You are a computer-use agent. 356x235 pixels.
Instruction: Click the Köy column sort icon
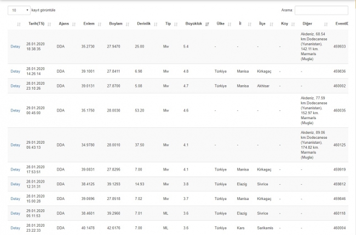pyautogui.click(x=293, y=24)
